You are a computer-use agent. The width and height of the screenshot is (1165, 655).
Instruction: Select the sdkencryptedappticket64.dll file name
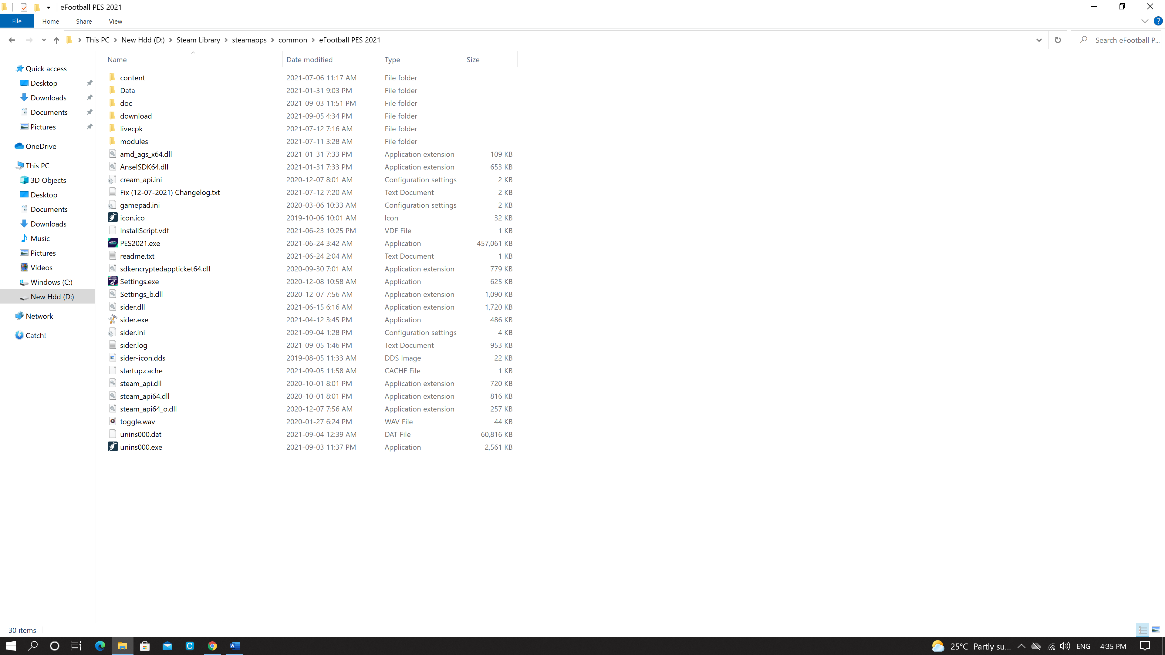pos(165,268)
